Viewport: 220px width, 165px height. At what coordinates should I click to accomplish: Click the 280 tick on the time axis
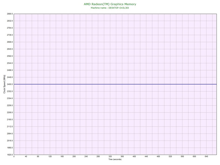pyautogui.click(x=98, y=156)
